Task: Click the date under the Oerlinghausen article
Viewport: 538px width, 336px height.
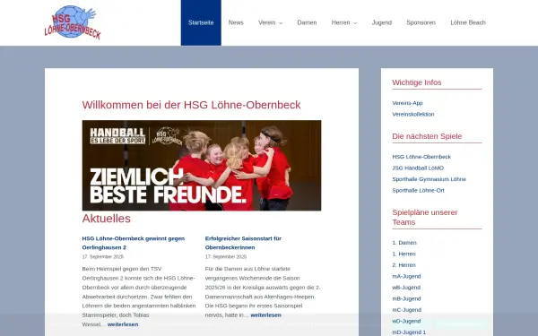Action: (x=102, y=256)
